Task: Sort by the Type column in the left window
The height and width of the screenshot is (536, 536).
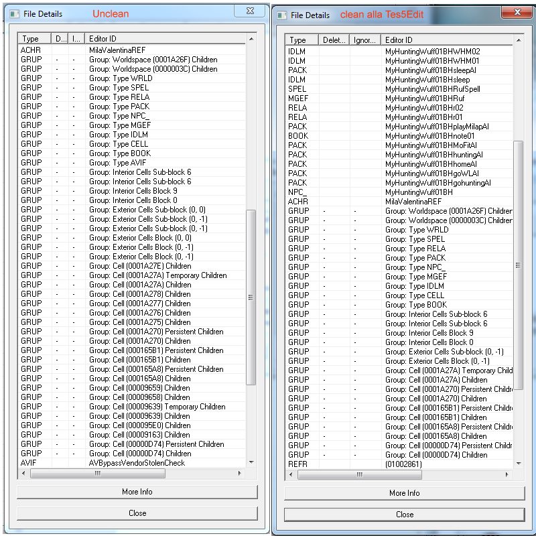Action: 35,39
